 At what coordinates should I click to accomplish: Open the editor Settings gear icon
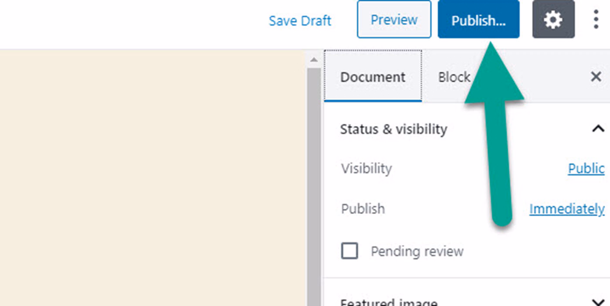coord(553,19)
